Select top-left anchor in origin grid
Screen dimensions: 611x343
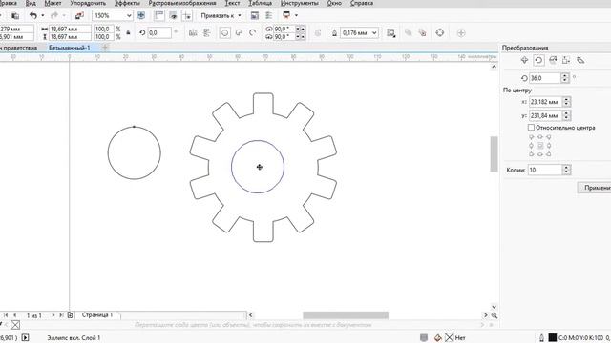pyautogui.click(x=531, y=137)
